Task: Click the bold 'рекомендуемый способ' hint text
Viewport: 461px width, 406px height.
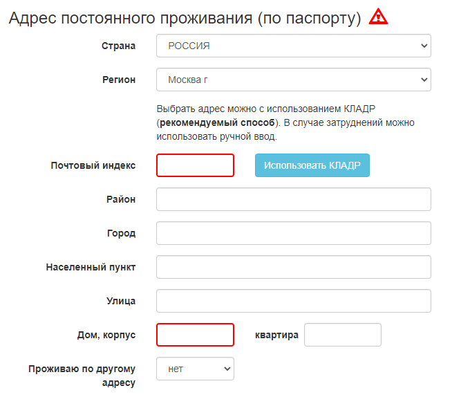Action: 217,122
